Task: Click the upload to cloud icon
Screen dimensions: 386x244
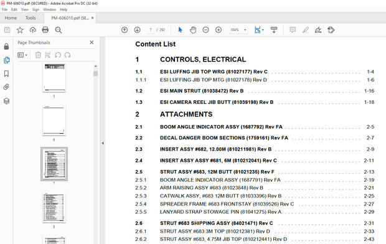Action: (x=33, y=30)
